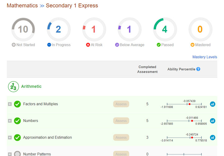Click red marker on Factors and Multiples percentile bar

(189, 104)
